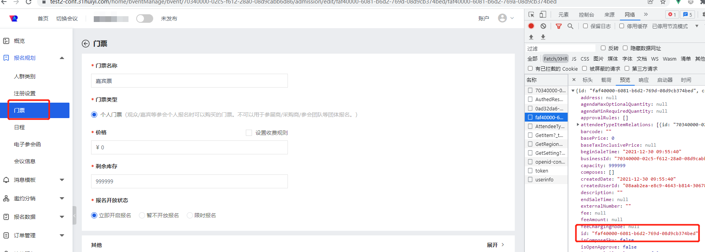This screenshot has width=705, height=252.
Task: Click the 报名数据 sidebar icon
Action: (6, 217)
